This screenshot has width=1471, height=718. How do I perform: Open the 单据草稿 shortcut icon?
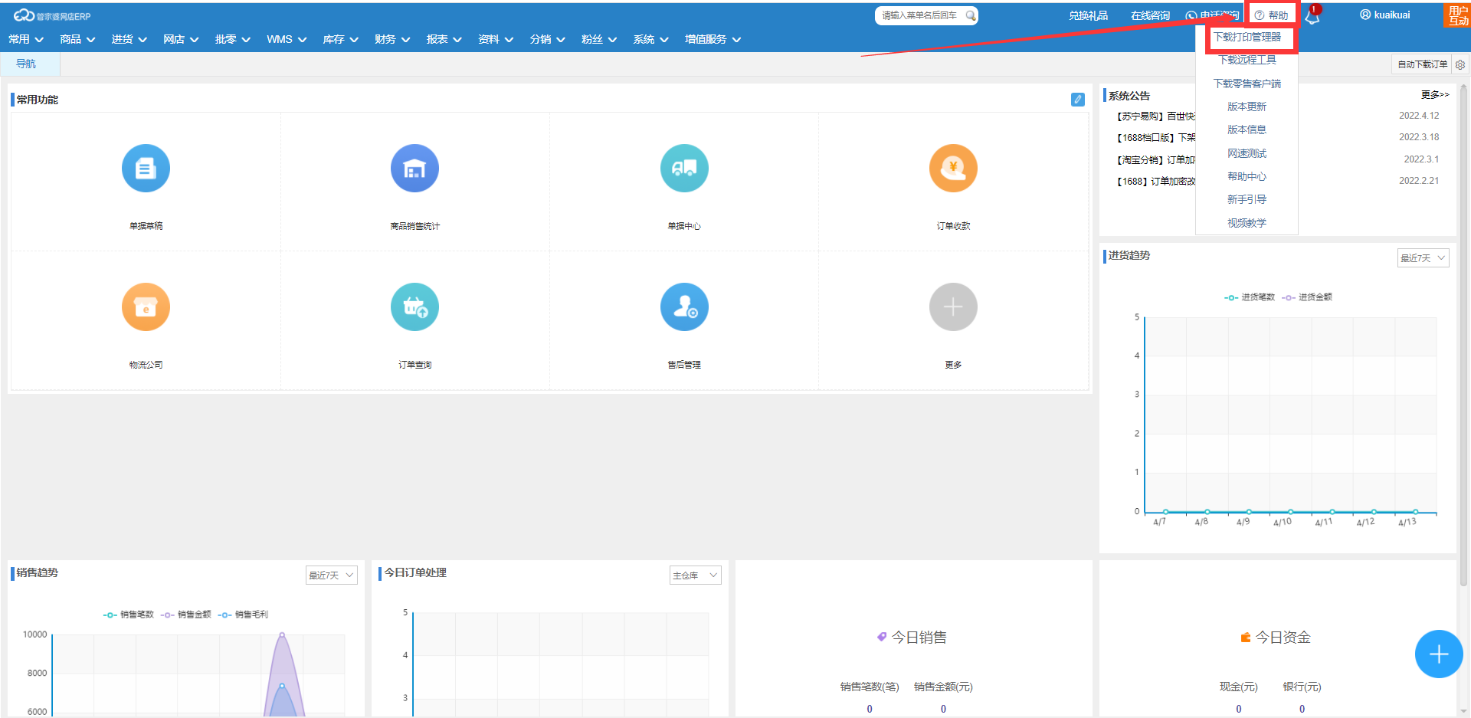point(146,169)
